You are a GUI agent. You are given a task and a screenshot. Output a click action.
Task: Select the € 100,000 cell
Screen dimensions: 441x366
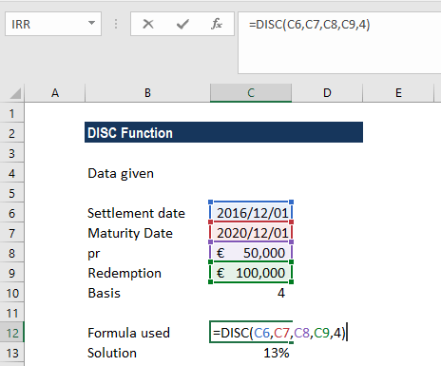(x=251, y=273)
